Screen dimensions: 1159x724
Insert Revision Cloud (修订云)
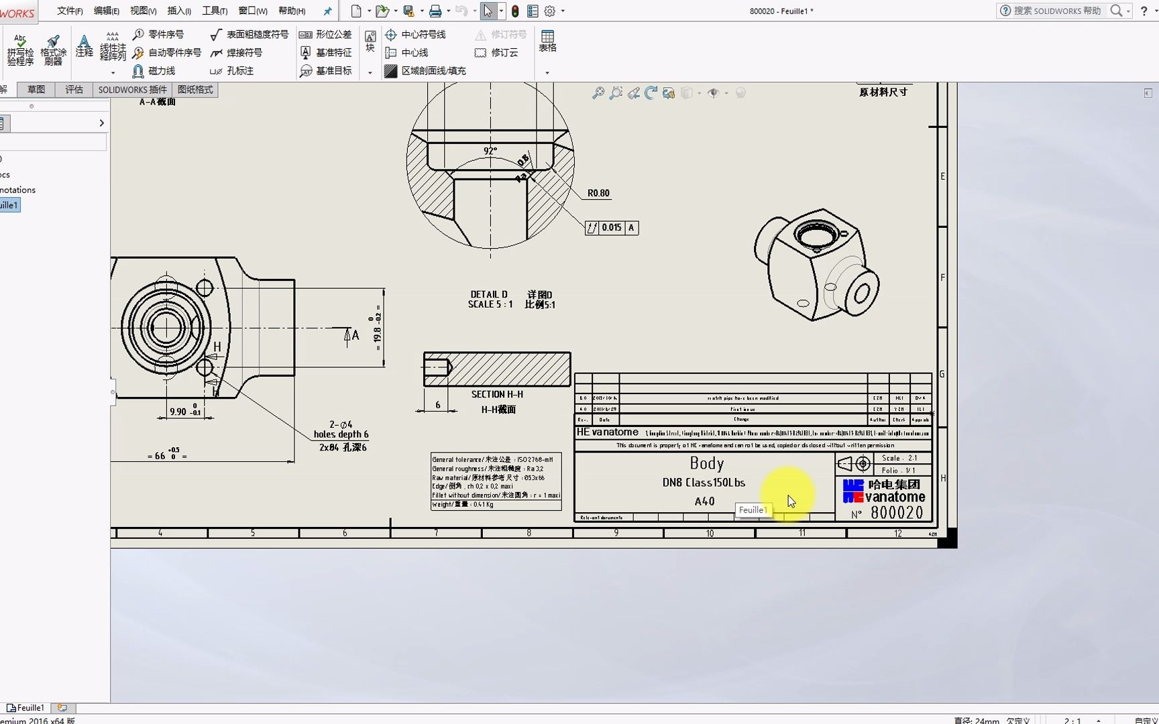coord(496,52)
